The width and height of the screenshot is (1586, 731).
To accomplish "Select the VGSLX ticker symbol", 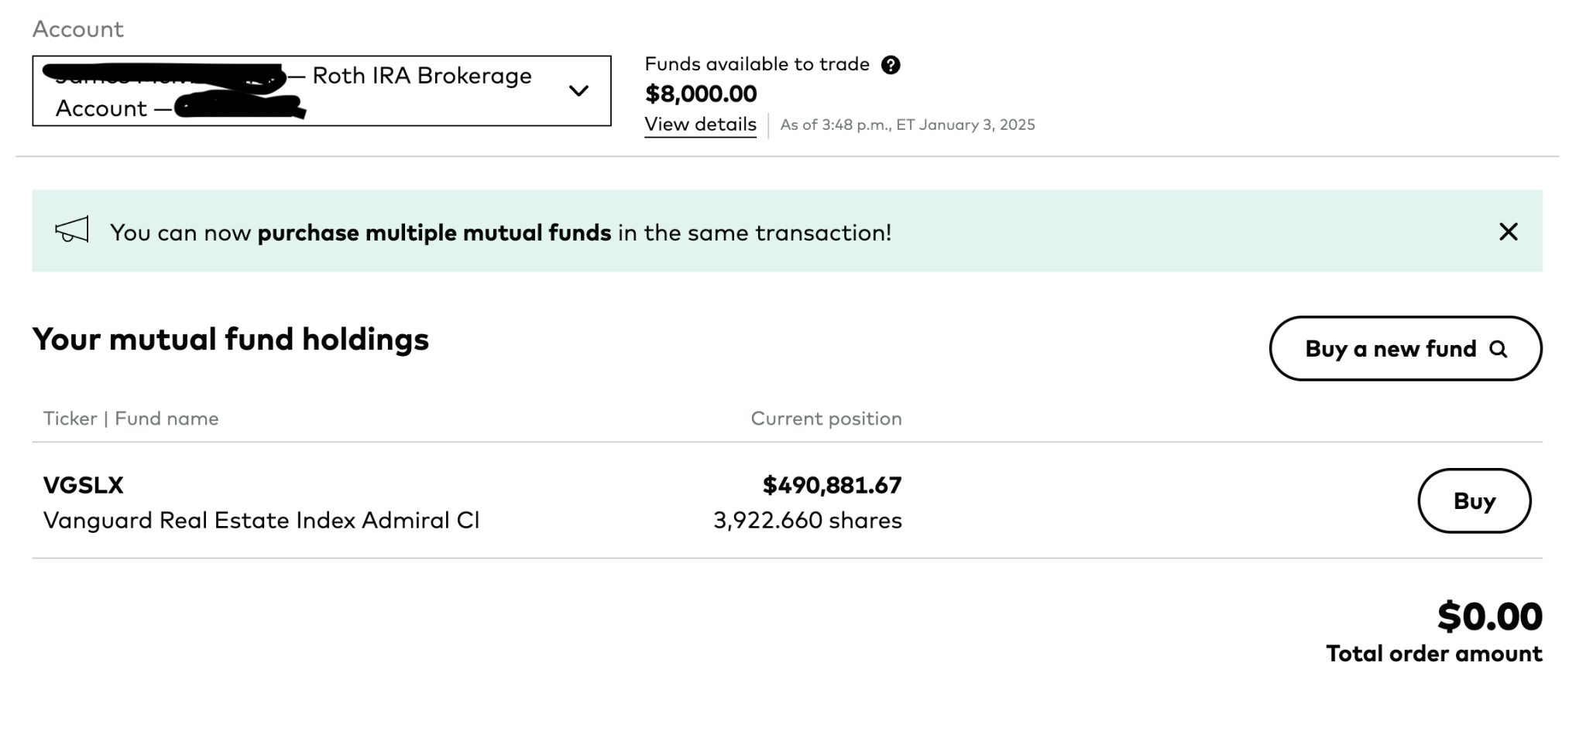I will [84, 485].
